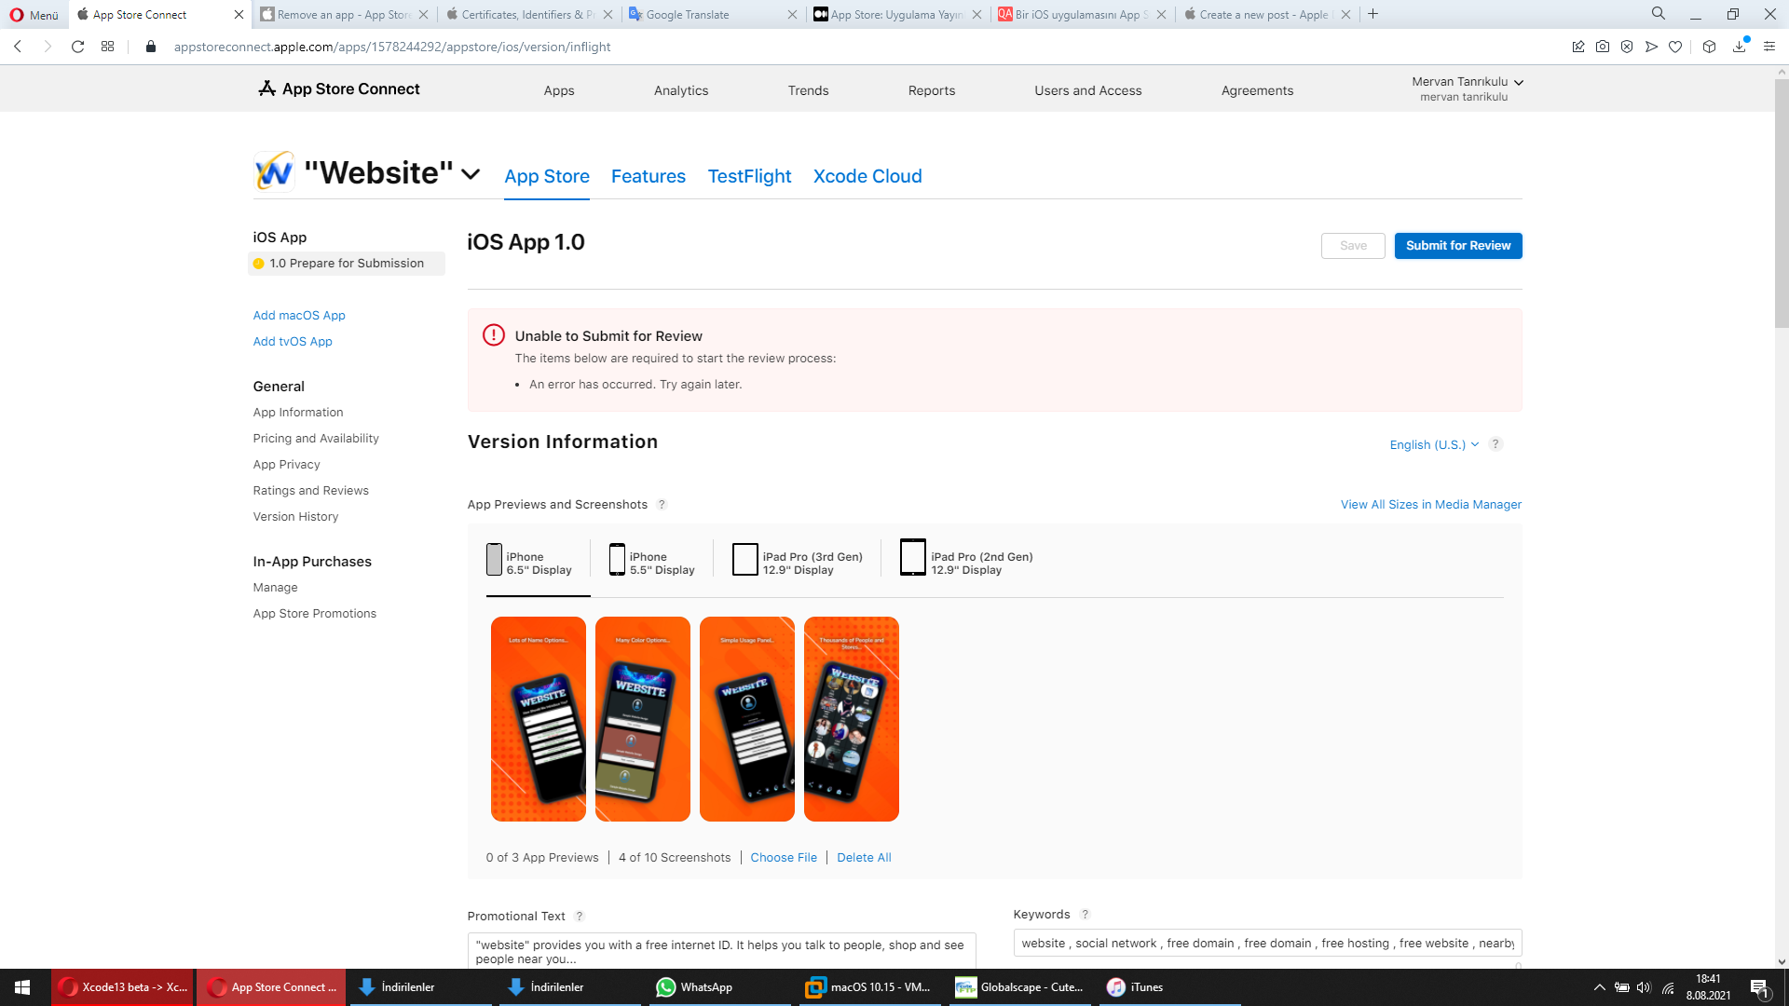Viewport: 1789px width, 1006px height.
Task: Open the Easy Setup sliders icon
Action: 1769,47
